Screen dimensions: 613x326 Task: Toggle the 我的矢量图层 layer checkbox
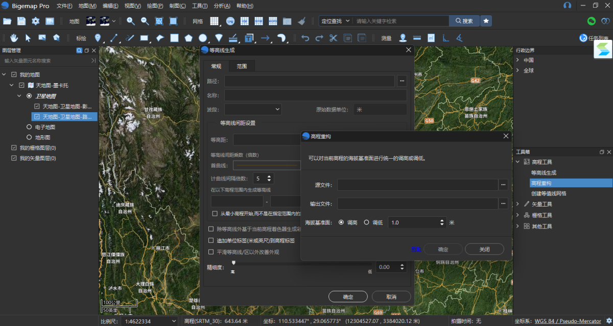pos(14,158)
